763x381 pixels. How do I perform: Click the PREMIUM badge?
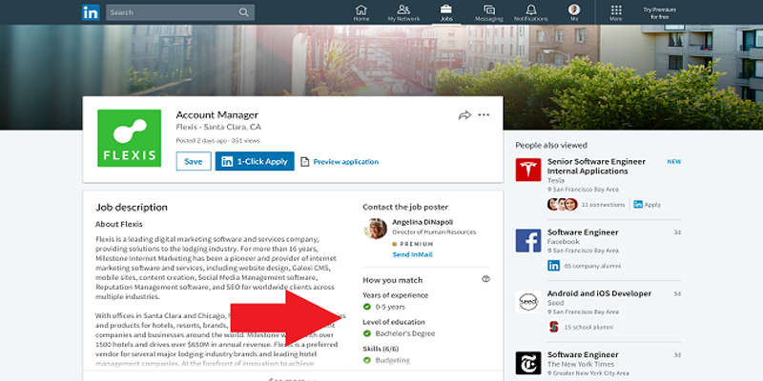413,244
